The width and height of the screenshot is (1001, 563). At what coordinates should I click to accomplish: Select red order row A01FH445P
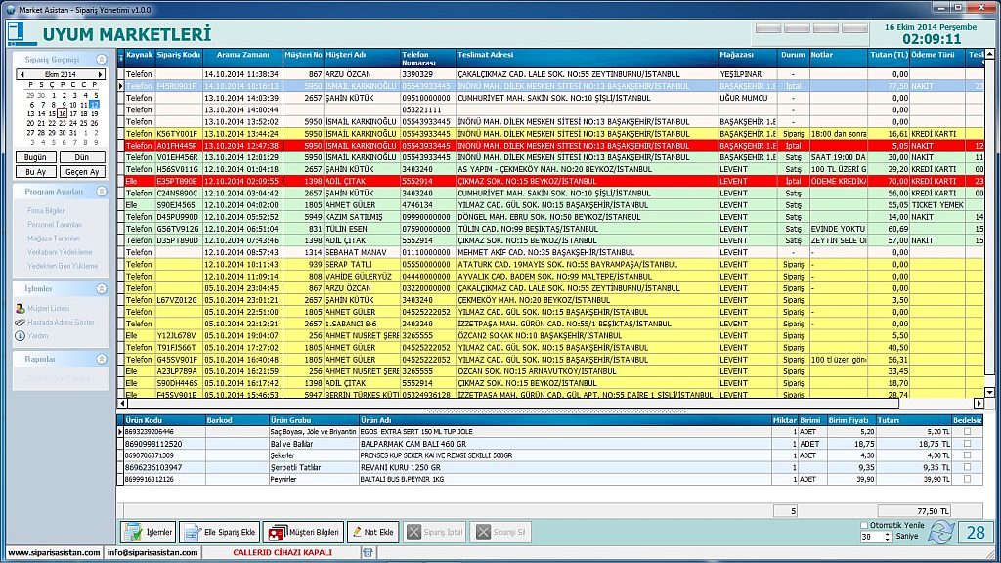[x=553, y=146]
